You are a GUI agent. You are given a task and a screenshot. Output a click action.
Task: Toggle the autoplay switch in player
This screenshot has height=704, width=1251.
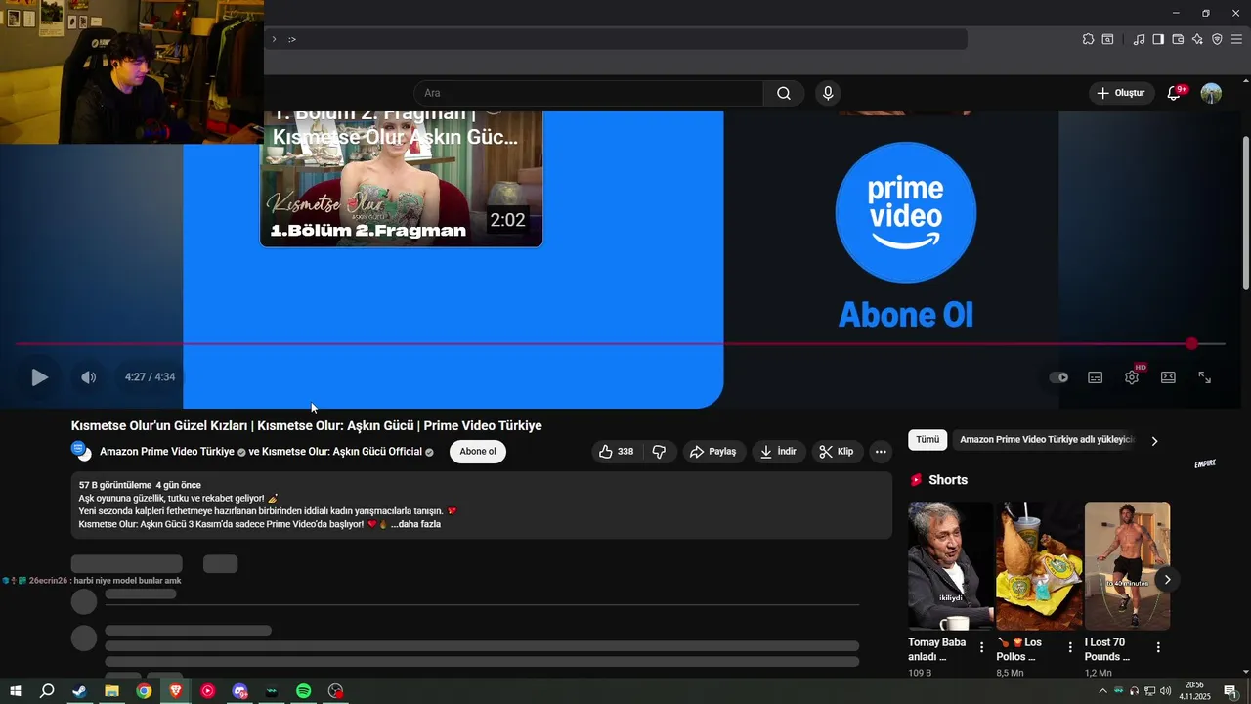tap(1058, 377)
